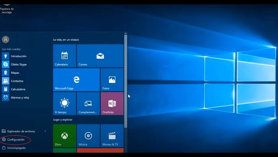Open the Movies & TV tile
Image resolution: width=278 pixels, height=157 pixels.
coord(112,136)
